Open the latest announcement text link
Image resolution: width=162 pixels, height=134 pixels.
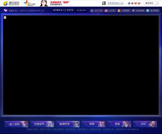(x=32, y=11)
